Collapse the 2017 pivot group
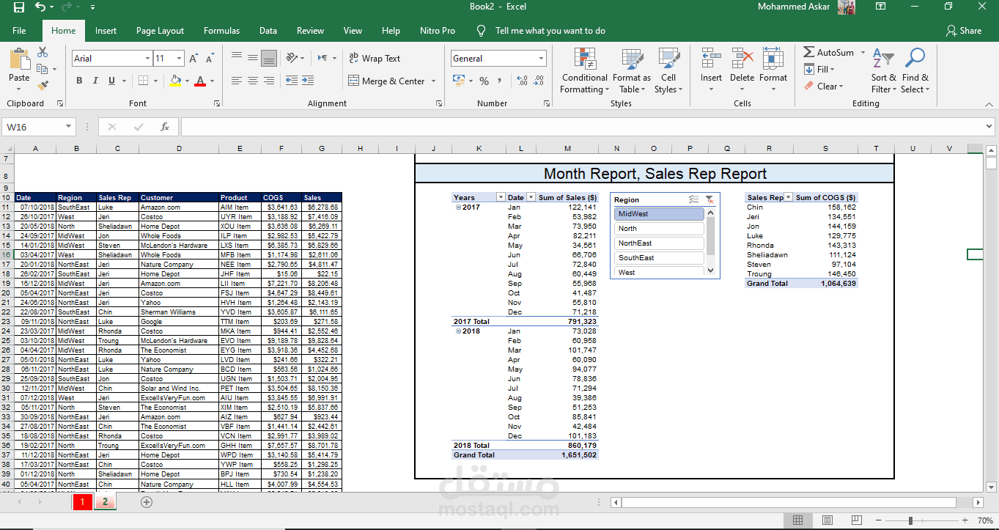Viewport: 999px width, 530px height. tap(459, 207)
